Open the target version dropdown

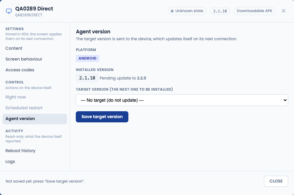pos(182,100)
